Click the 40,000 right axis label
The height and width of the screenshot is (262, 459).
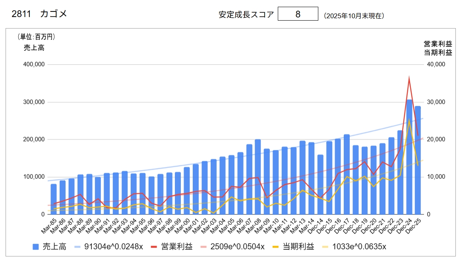tap(436, 64)
